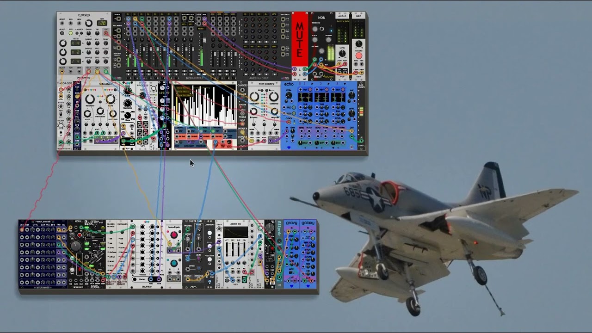Click the SHAPE knob on tidal modulator 2
This screenshot has height=333, width=592.
(x=111, y=99)
